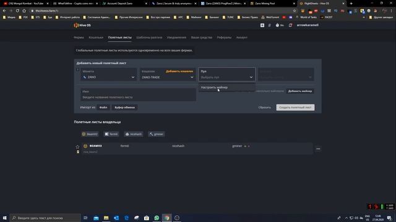This screenshot has height=222, width=396.
Task: Filter by ferm0 wallet tag
Action: [x=111, y=134]
